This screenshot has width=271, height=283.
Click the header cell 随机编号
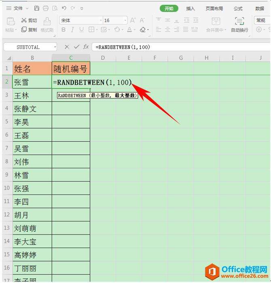71,68
